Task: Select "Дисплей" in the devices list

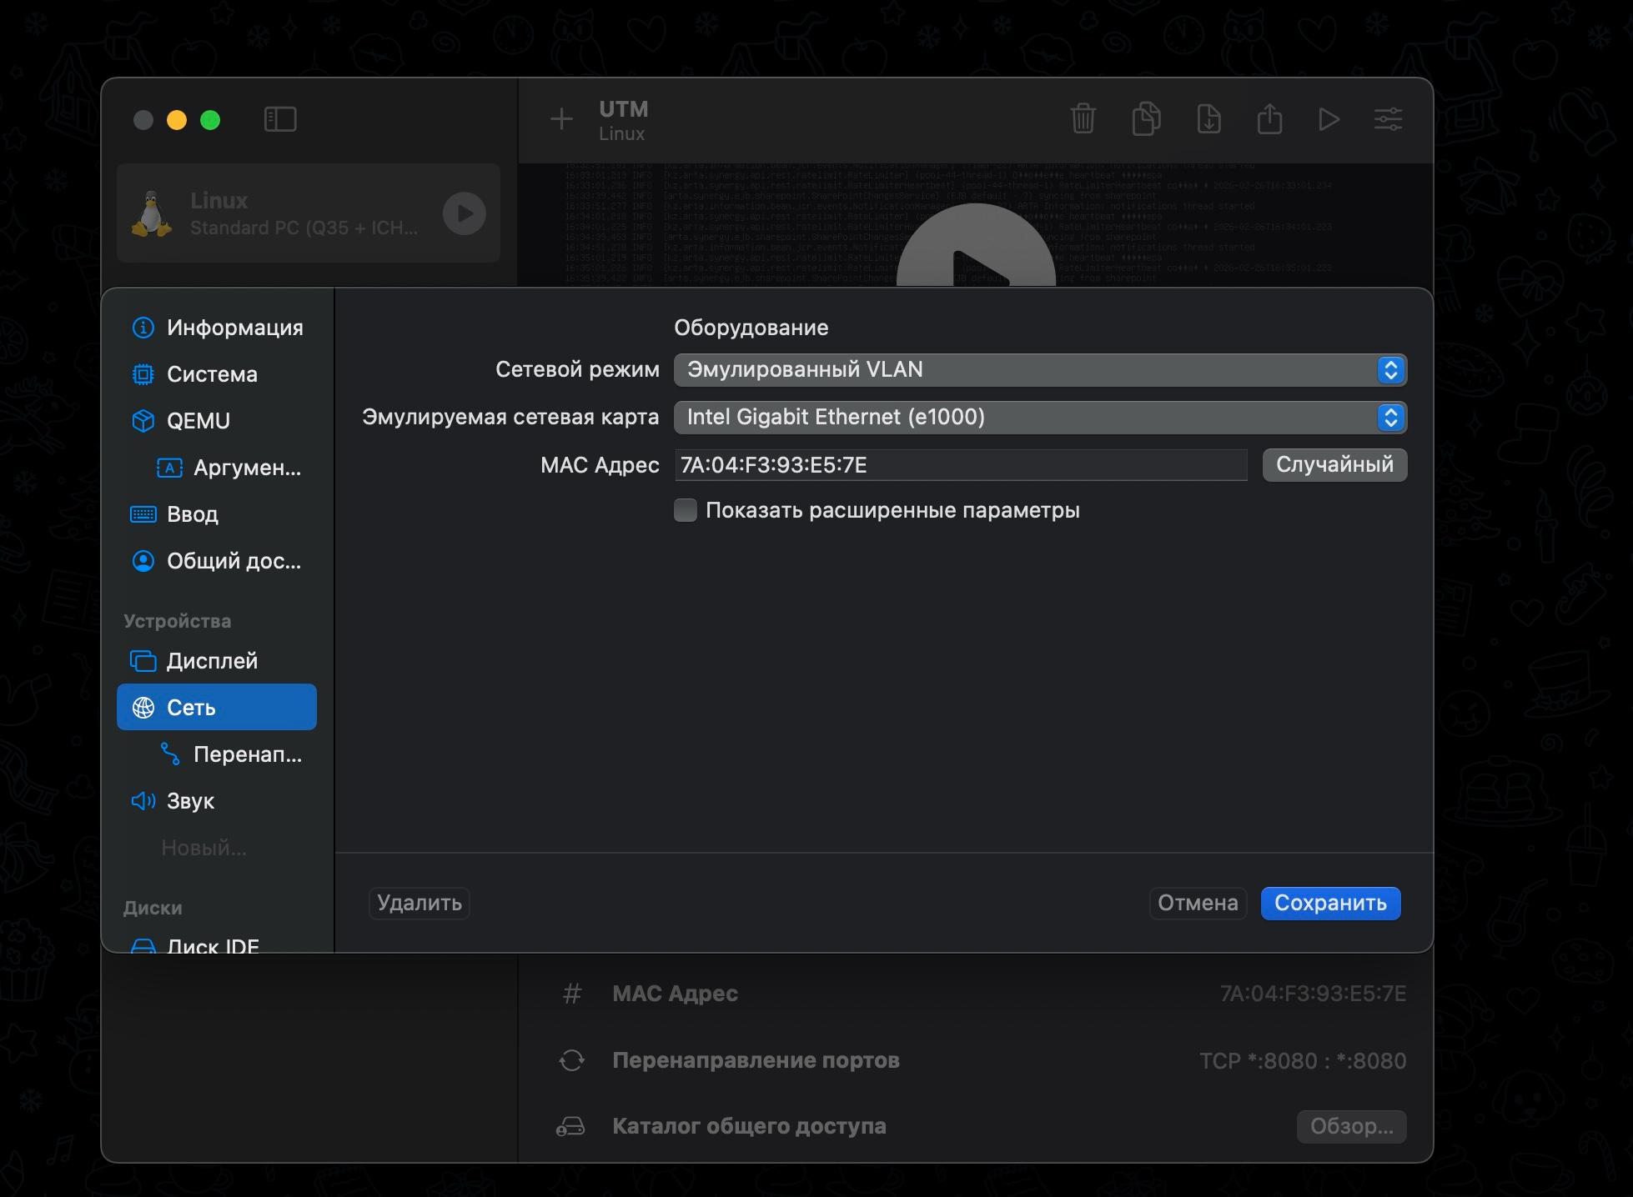Action: (212, 661)
